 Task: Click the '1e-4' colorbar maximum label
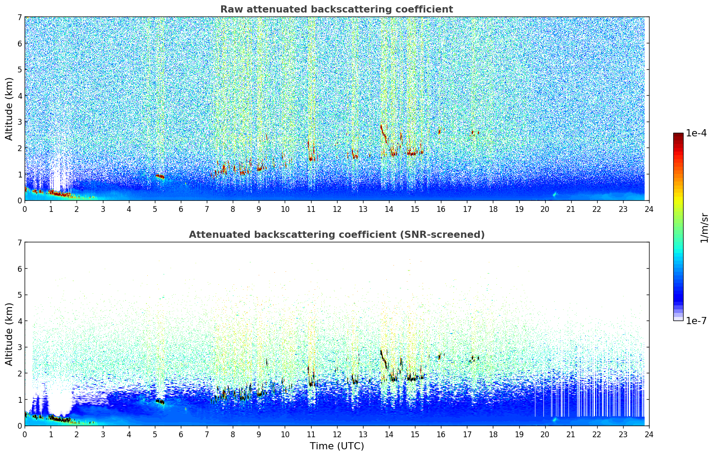pos(697,133)
